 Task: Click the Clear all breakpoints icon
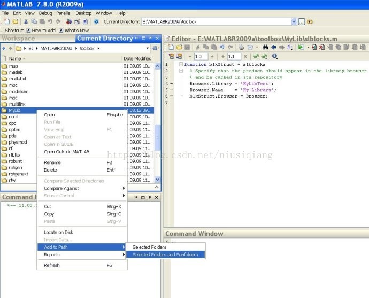[x=322, y=47]
